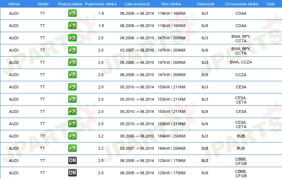The height and width of the screenshot is (179, 282).
Task: Click the Oznaczenie silnika column header
Action: (241, 4)
